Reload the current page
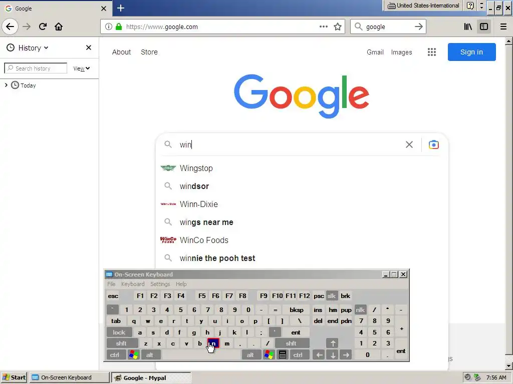The height and width of the screenshot is (384, 513). [43, 26]
